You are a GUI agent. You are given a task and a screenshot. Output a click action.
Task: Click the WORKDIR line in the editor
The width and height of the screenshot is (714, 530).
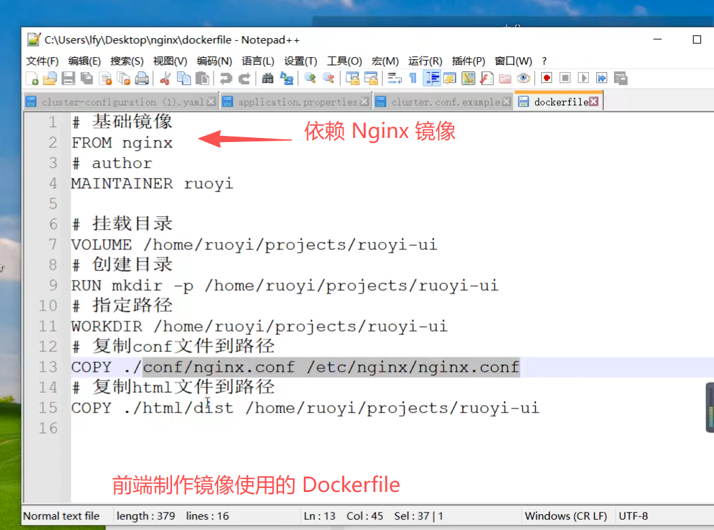pyautogui.click(x=260, y=326)
